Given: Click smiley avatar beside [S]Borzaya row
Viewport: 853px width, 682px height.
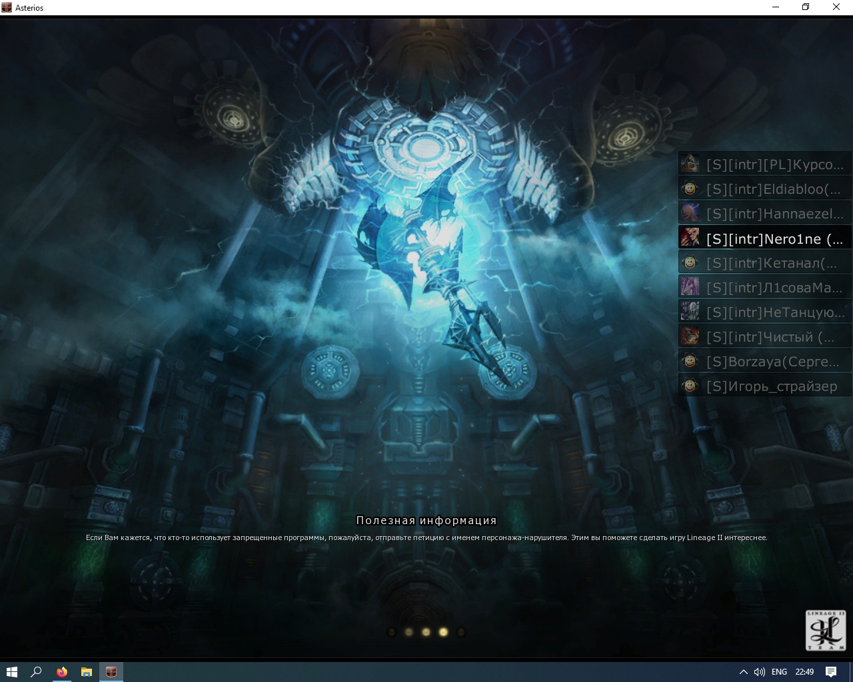Looking at the screenshot, I should pyautogui.click(x=690, y=361).
